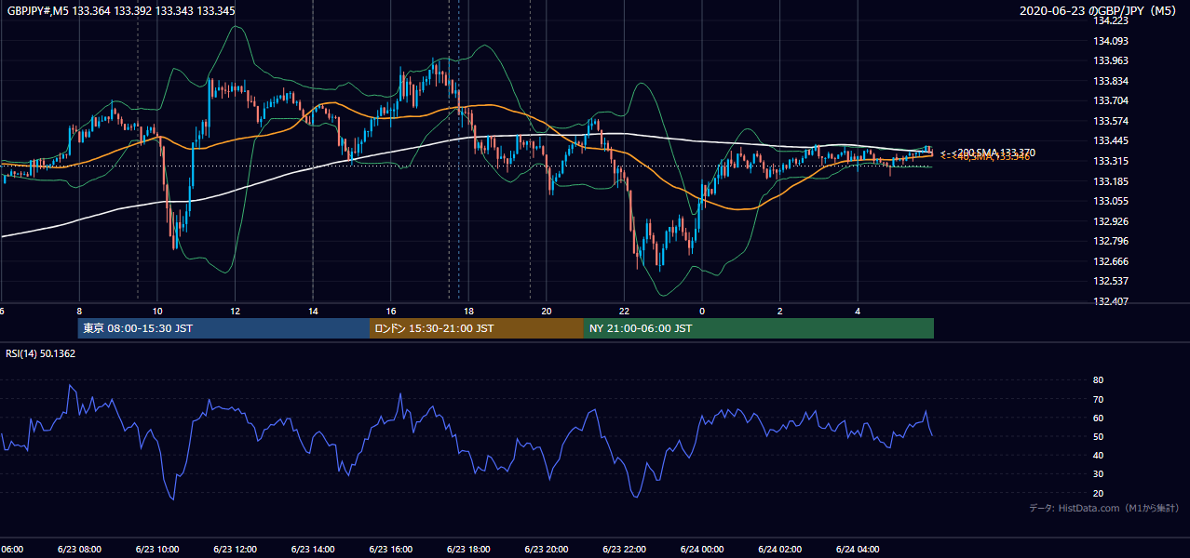Click price axis value 133.574
1190x558 pixels.
(x=1112, y=121)
